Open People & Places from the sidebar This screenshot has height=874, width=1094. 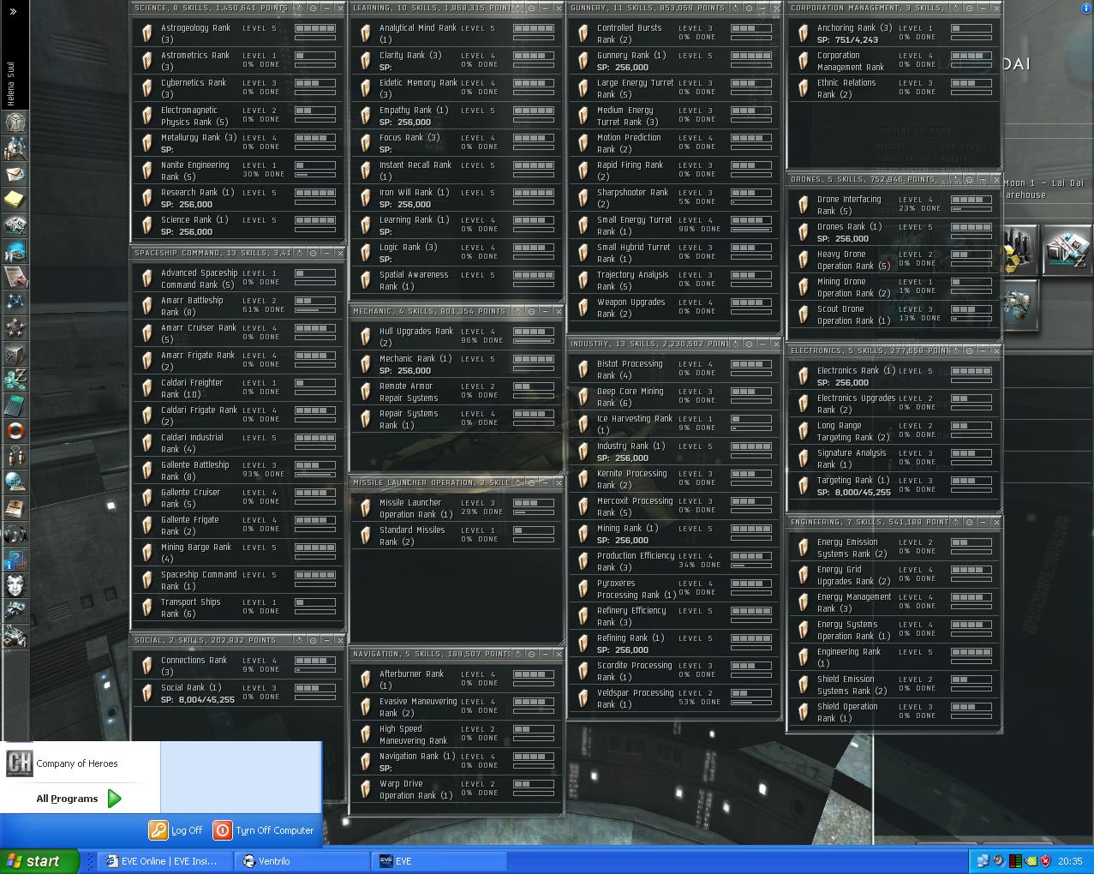(x=15, y=148)
